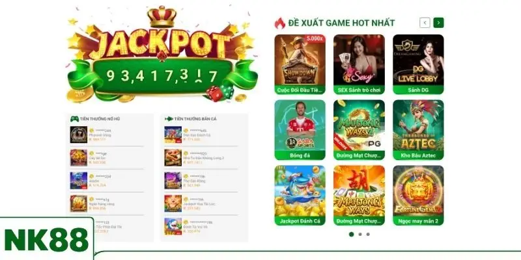Click the Jackpot Đánh Cá label
The width and height of the screenshot is (521, 260).
pyautogui.click(x=300, y=221)
